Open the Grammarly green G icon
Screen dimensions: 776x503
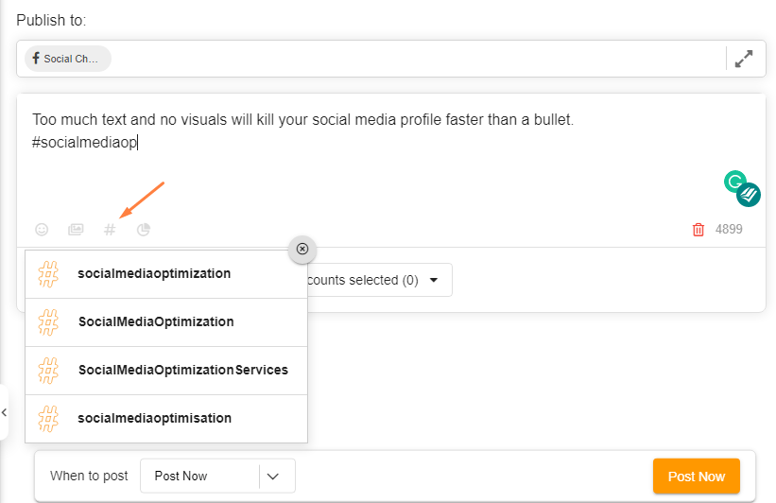pyautogui.click(x=734, y=182)
